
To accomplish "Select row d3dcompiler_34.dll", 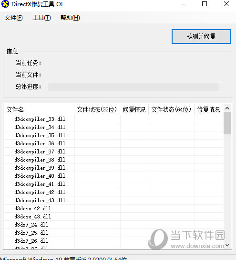I will pyautogui.click(x=113, y=127).
